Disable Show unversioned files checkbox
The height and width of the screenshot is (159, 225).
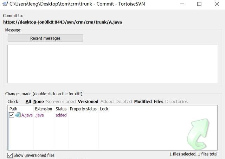click(x=10, y=155)
